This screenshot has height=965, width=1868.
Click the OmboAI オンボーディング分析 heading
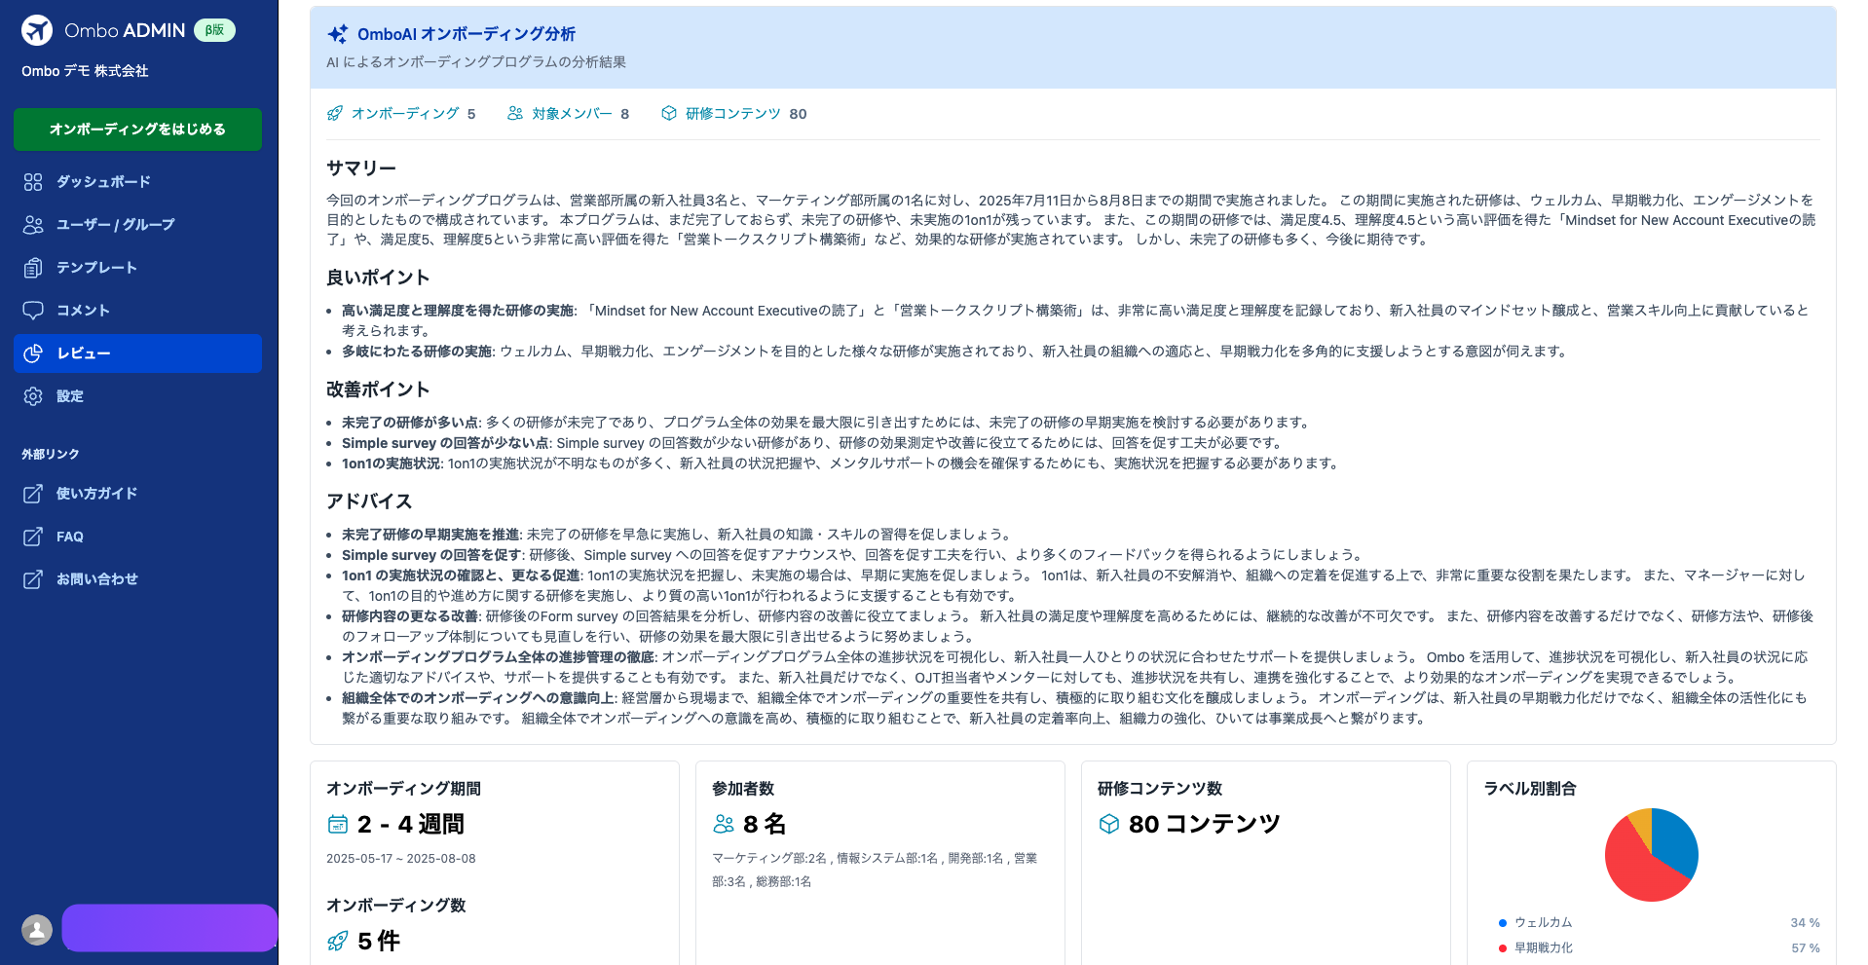(x=467, y=34)
